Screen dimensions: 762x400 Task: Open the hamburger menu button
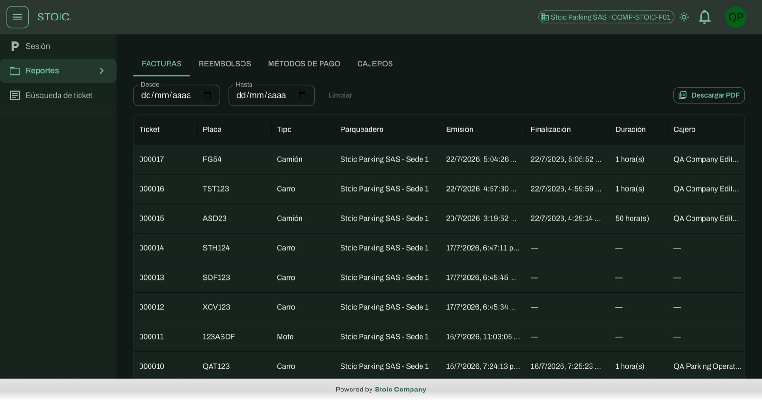click(x=18, y=17)
